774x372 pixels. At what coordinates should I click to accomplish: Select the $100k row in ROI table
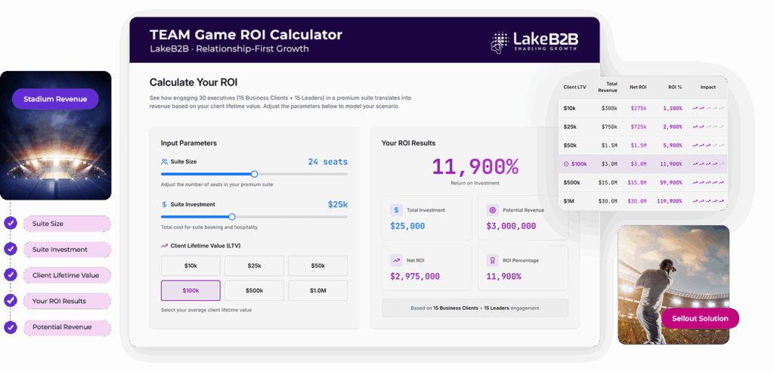(642, 164)
